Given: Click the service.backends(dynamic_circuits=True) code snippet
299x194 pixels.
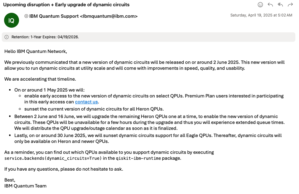Looking at the screenshot, I should coord(53,158).
